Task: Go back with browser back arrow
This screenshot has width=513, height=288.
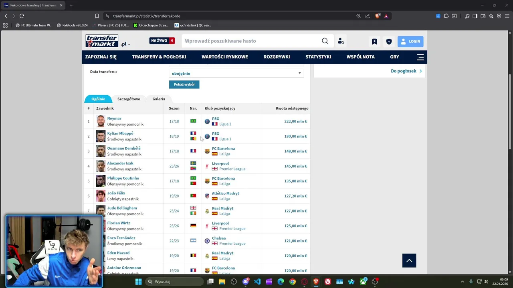Action: tap(6, 16)
